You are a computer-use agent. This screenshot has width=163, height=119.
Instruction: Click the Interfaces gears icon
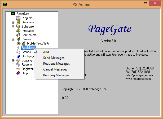tap(18, 31)
